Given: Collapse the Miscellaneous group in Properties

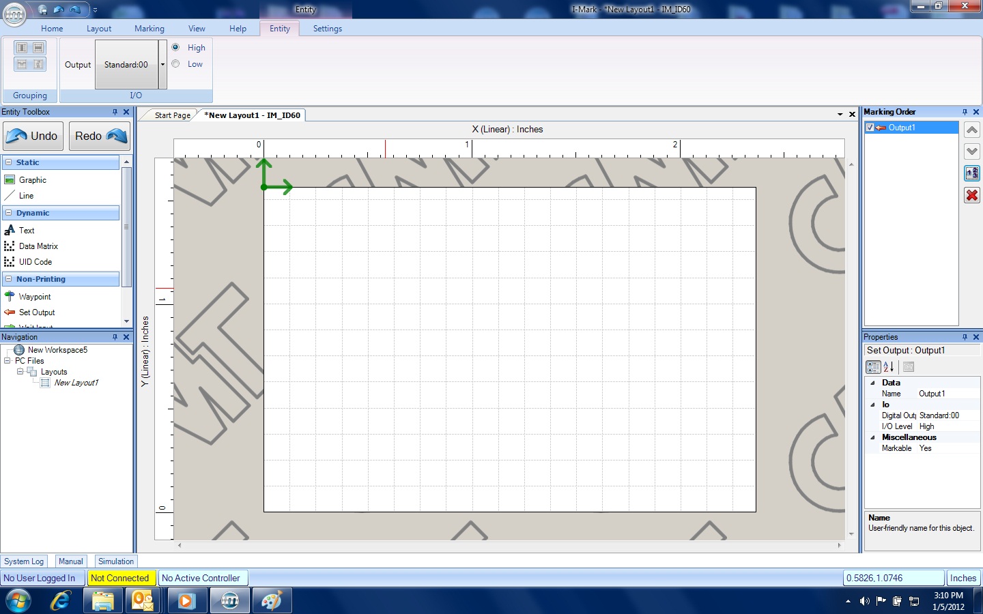Looking at the screenshot, I should (872, 437).
